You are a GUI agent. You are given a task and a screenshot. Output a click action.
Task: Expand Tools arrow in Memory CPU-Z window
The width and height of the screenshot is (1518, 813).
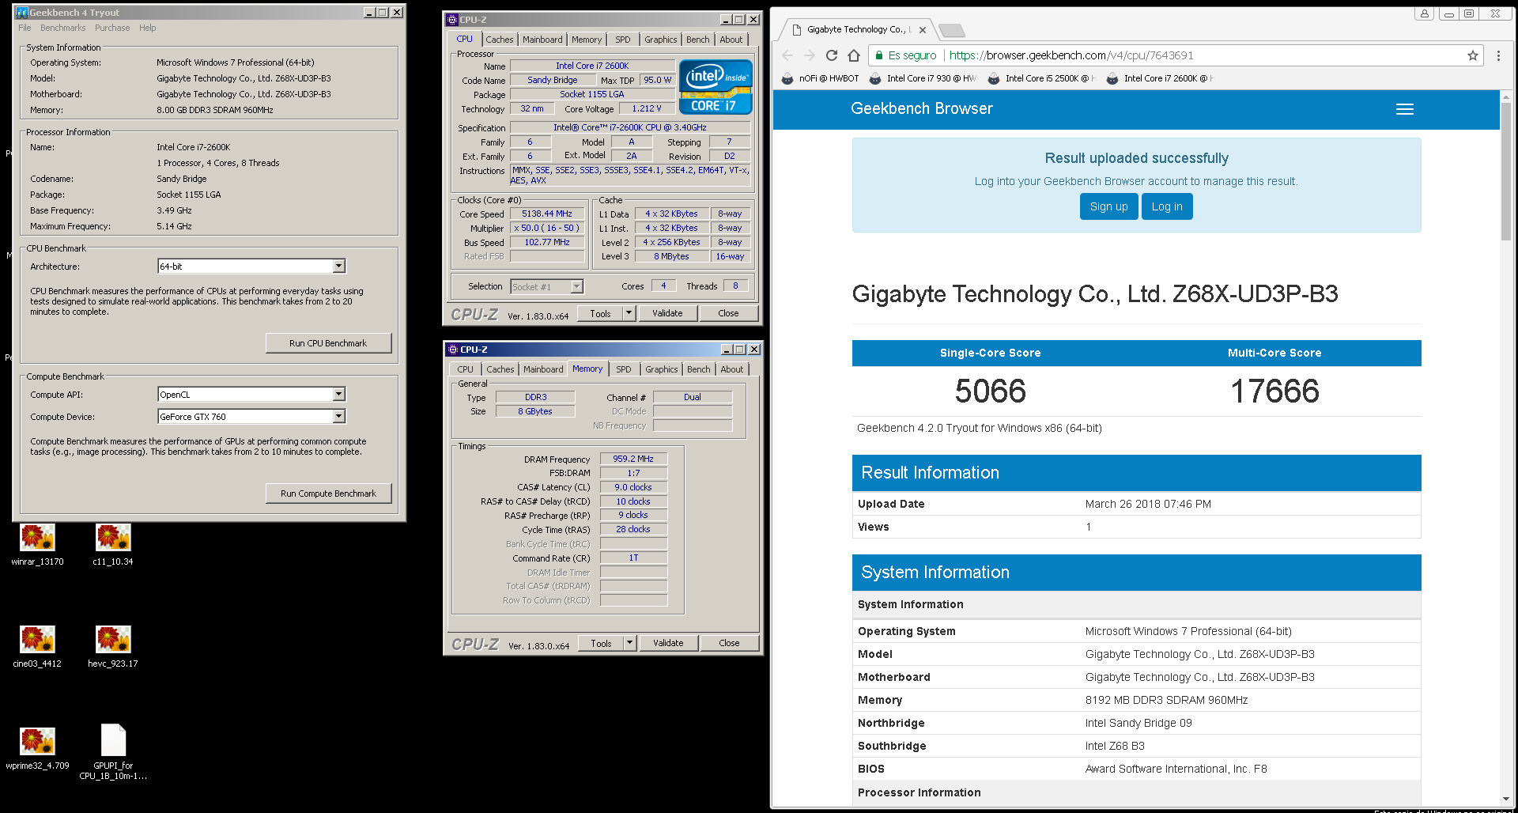coord(630,643)
